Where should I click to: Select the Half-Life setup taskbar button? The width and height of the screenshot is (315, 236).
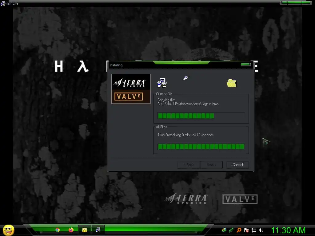pyautogui.click(x=98, y=230)
